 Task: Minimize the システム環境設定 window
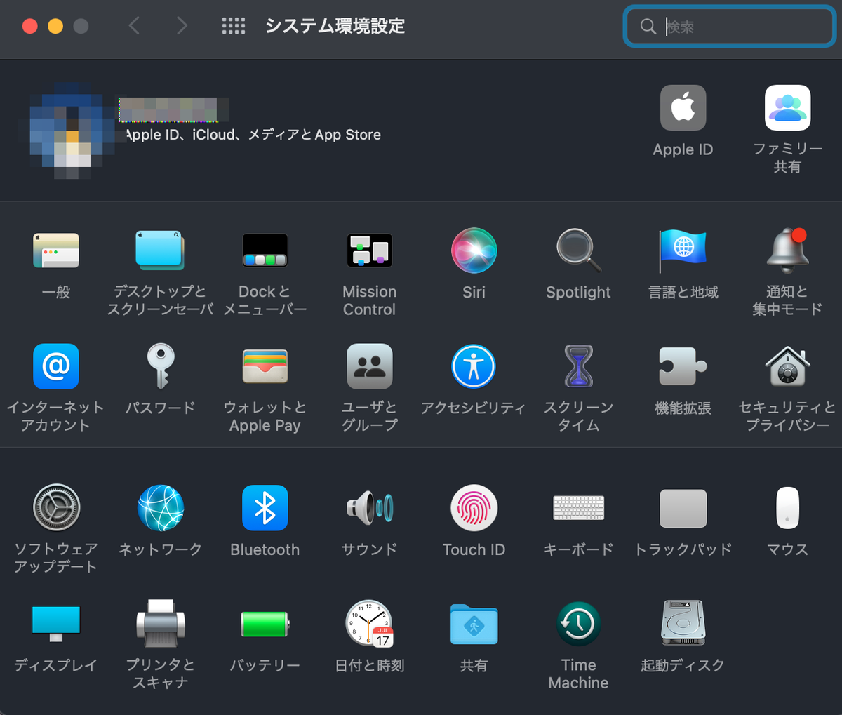[55, 26]
